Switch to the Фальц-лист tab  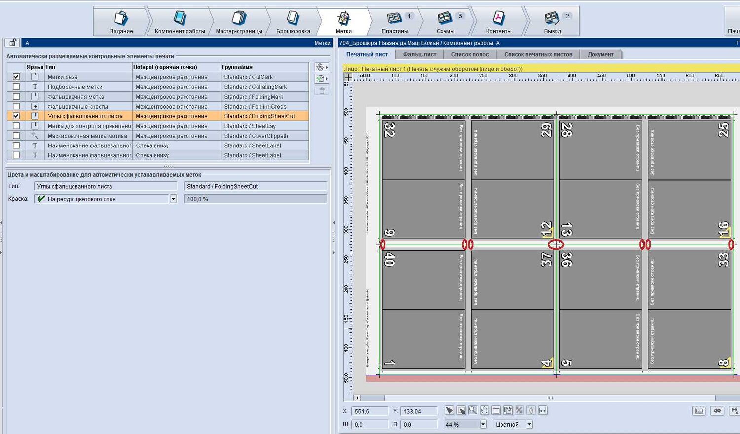[419, 54]
